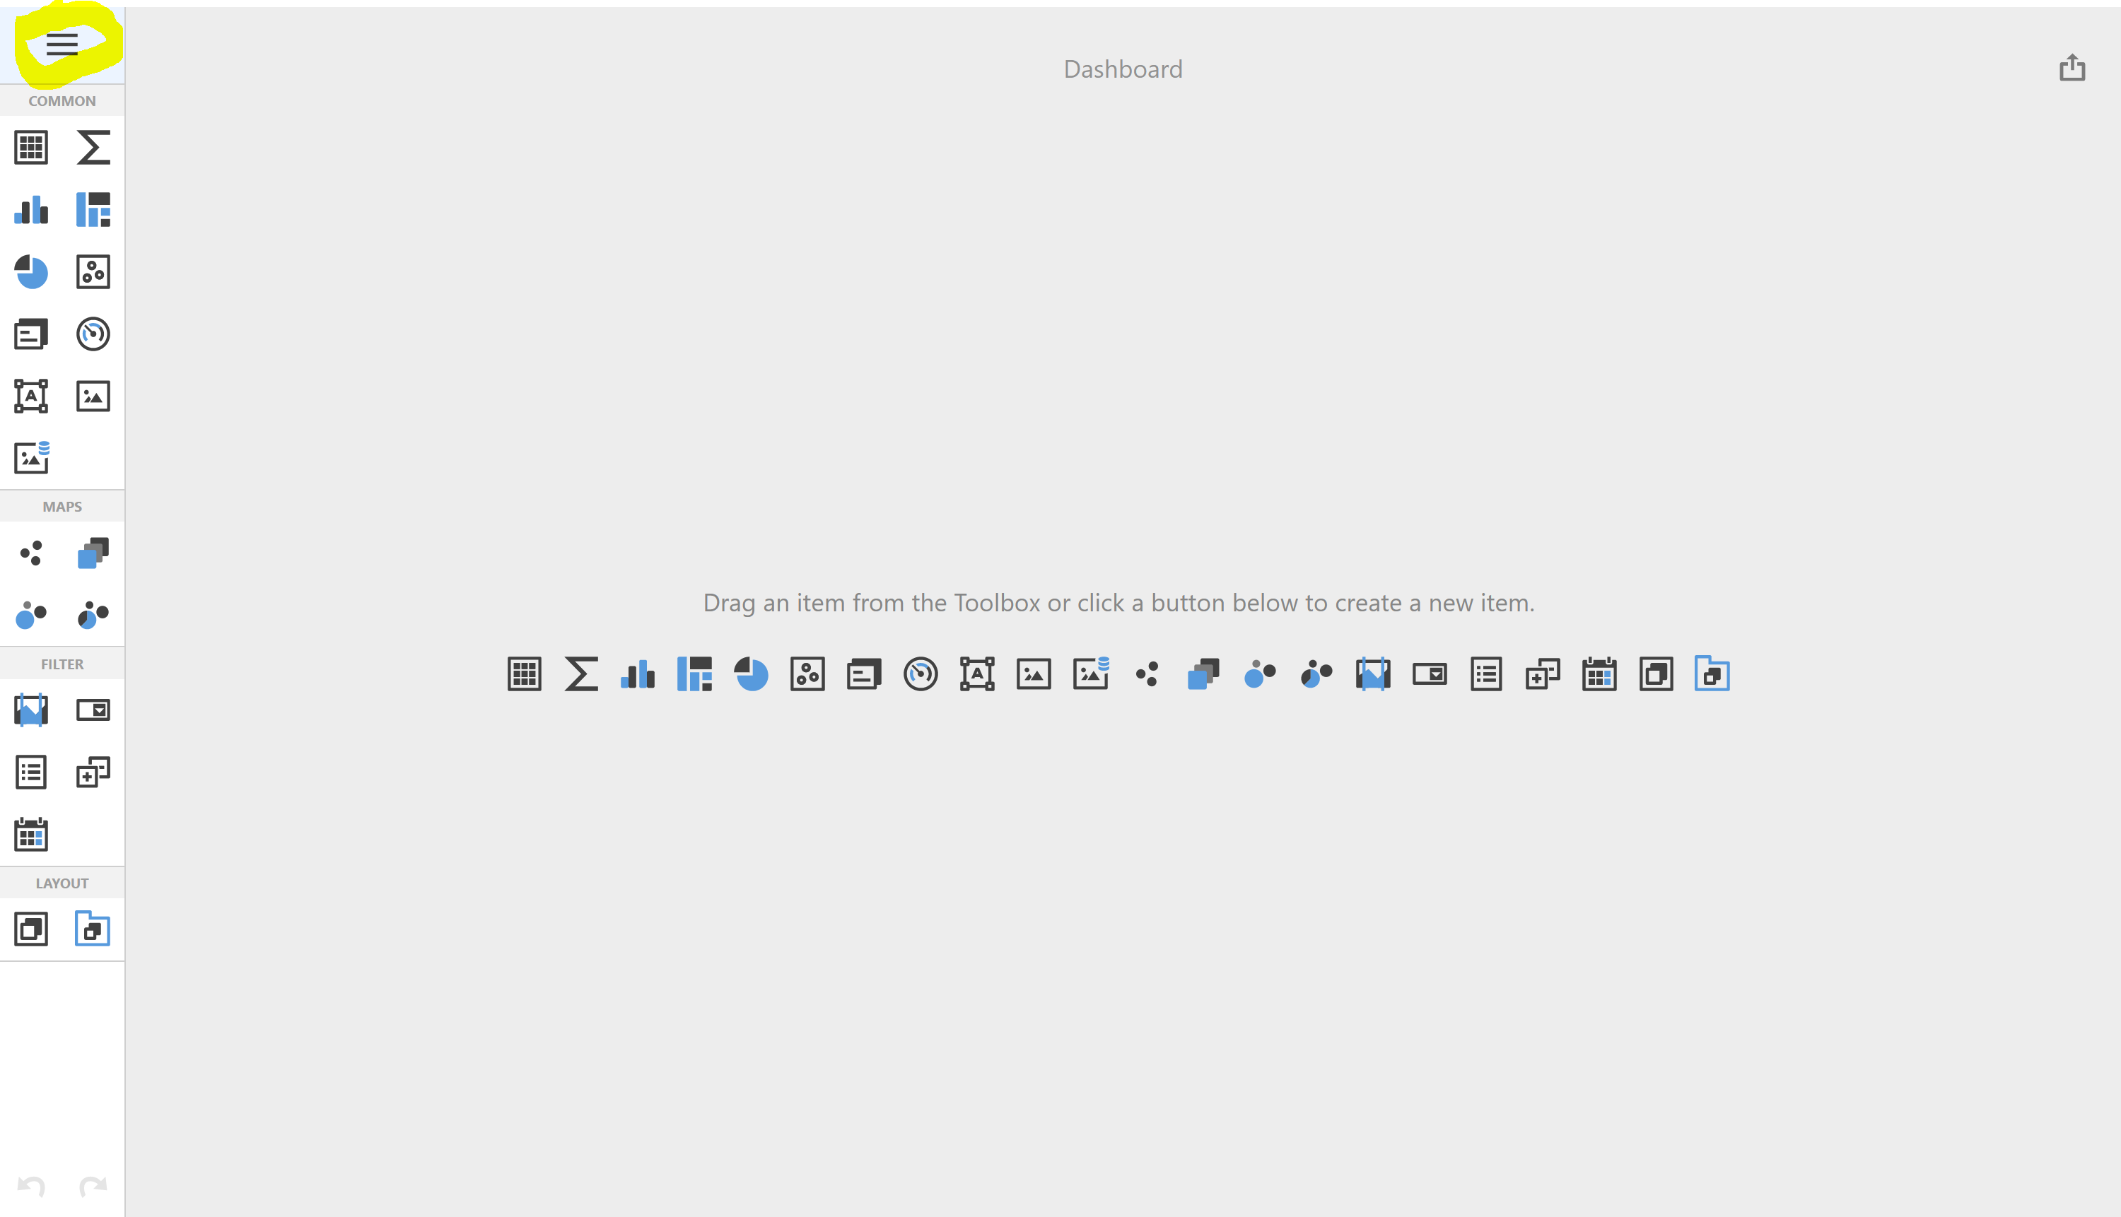Select the Tree View filter in the sidebar toolbox

coord(93,772)
